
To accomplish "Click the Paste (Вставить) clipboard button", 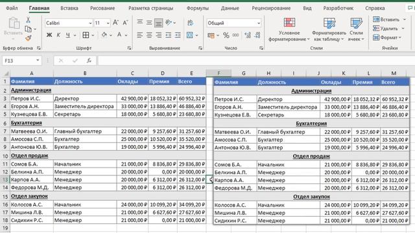I will (13, 29).
